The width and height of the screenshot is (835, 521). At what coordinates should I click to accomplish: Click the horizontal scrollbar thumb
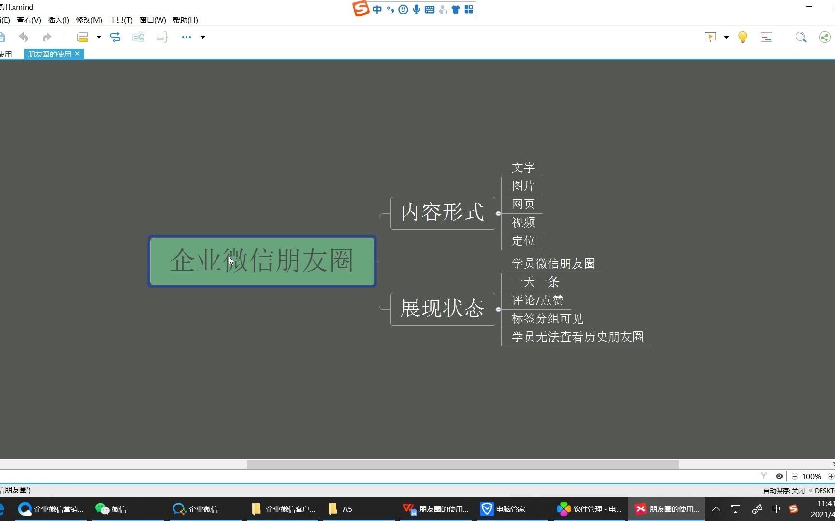pos(463,464)
